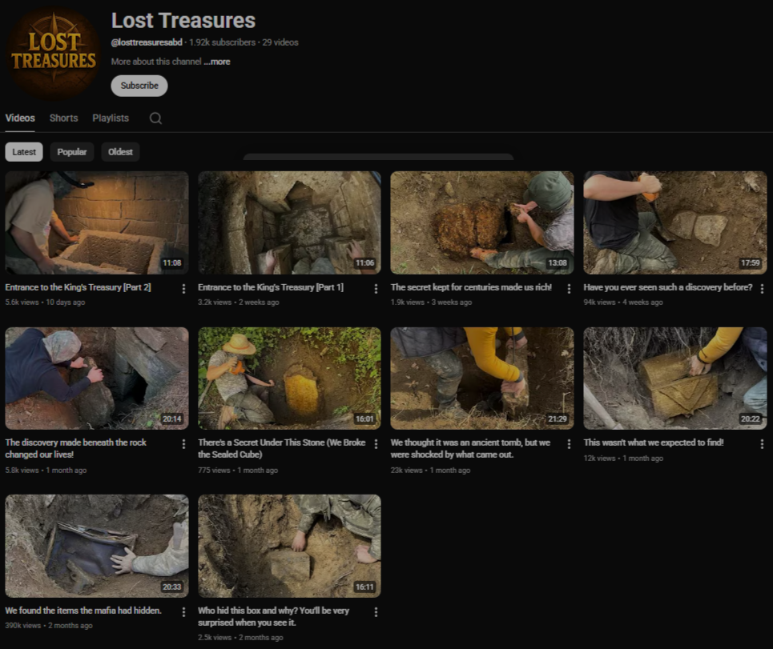The width and height of the screenshot is (773, 649).
Task: Select the Latest sort filter chip
Action: (x=24, y=152)
